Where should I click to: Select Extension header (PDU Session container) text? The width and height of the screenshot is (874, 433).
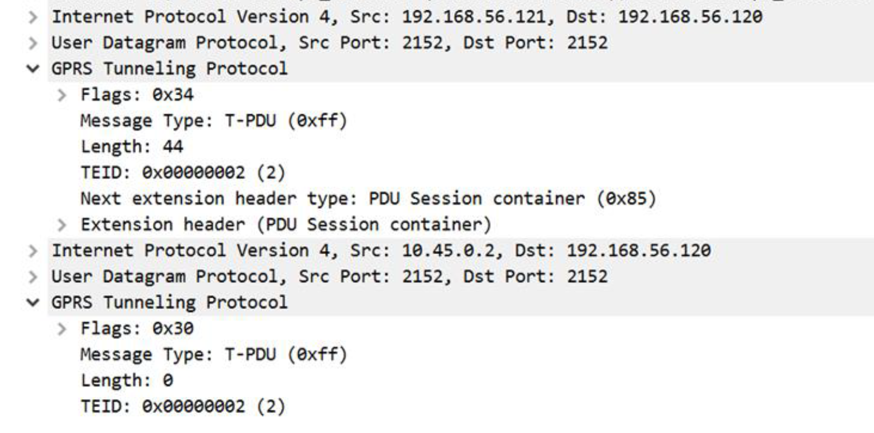[x=285, y=225]
